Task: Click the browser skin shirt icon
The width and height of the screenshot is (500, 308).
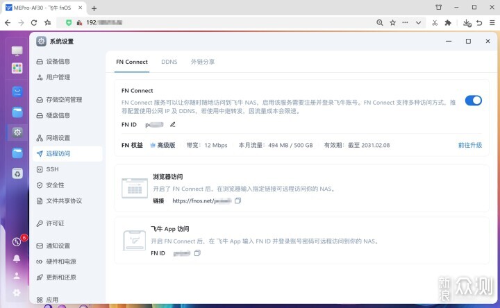Action: pyautogui.click(x=439, y=7)
